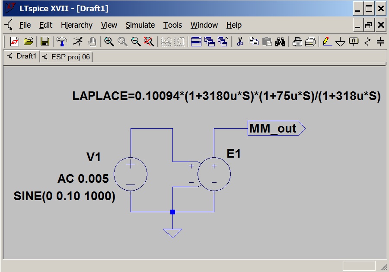The image size is (389, 272).
Task: Halt the simulation with the hand icon
Action: 92,42
